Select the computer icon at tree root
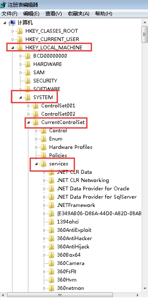This screenshot has width=148, height=298. pos(12,23)
